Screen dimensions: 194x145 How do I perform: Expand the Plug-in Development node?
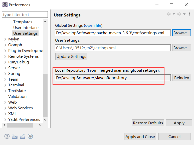point(5,51)
